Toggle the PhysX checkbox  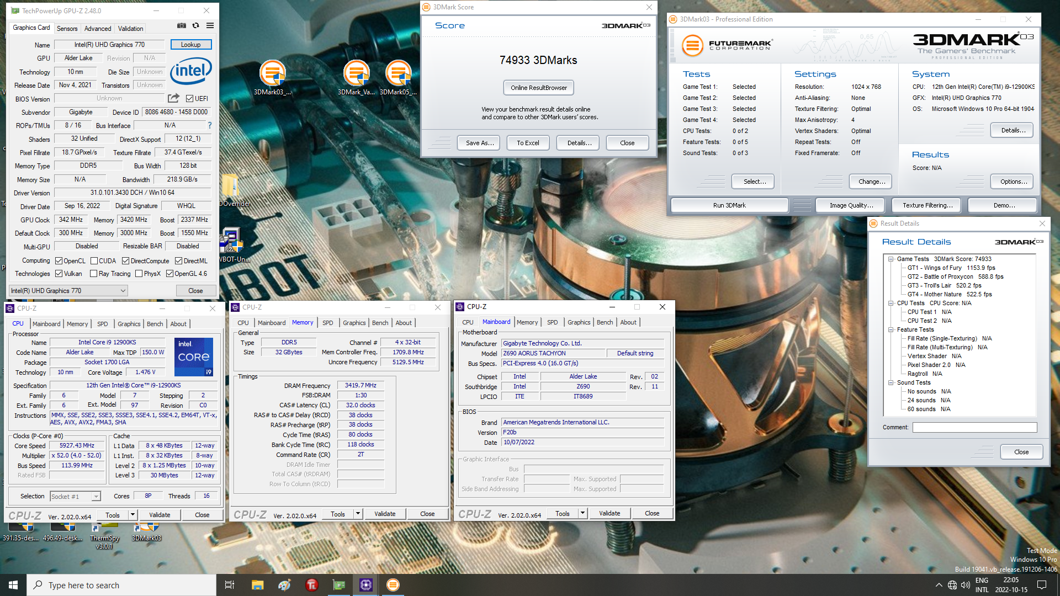[139, 274]
